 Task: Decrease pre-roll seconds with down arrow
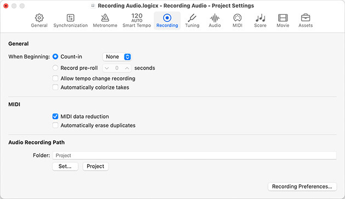[107, 68]
